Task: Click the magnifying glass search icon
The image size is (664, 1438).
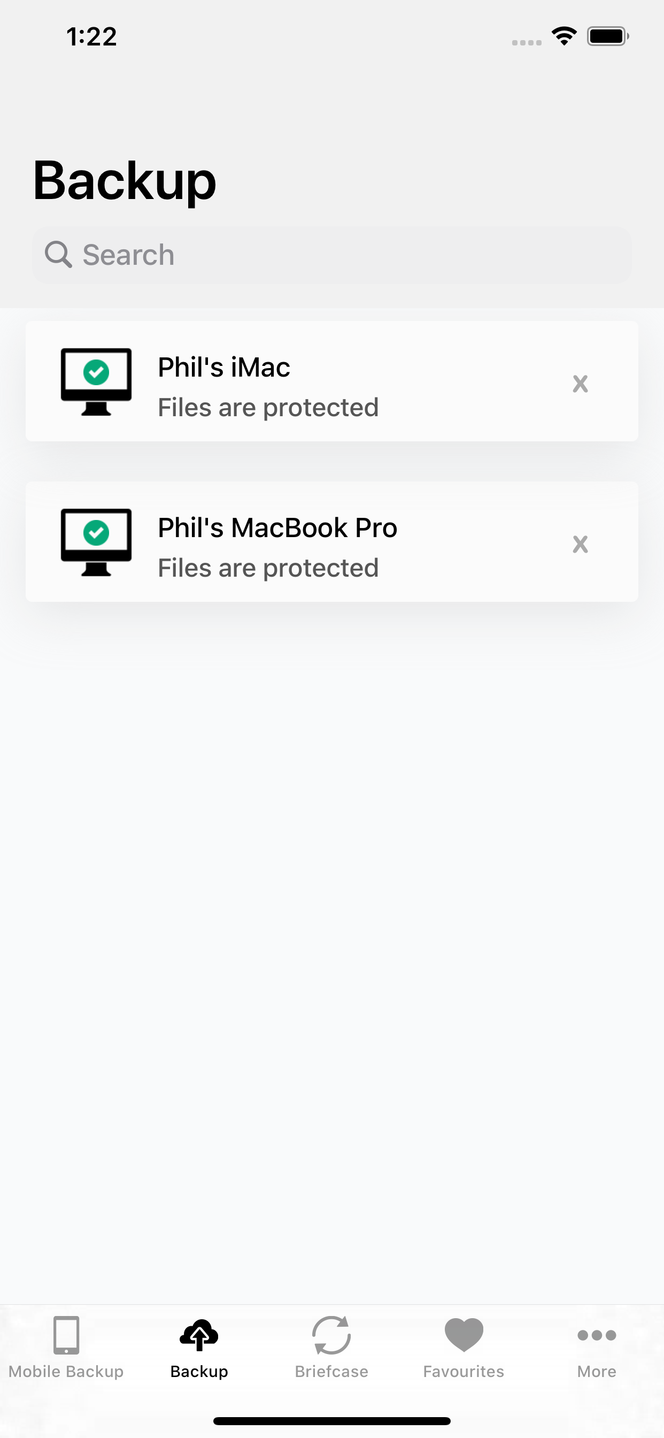Action: 60,254
